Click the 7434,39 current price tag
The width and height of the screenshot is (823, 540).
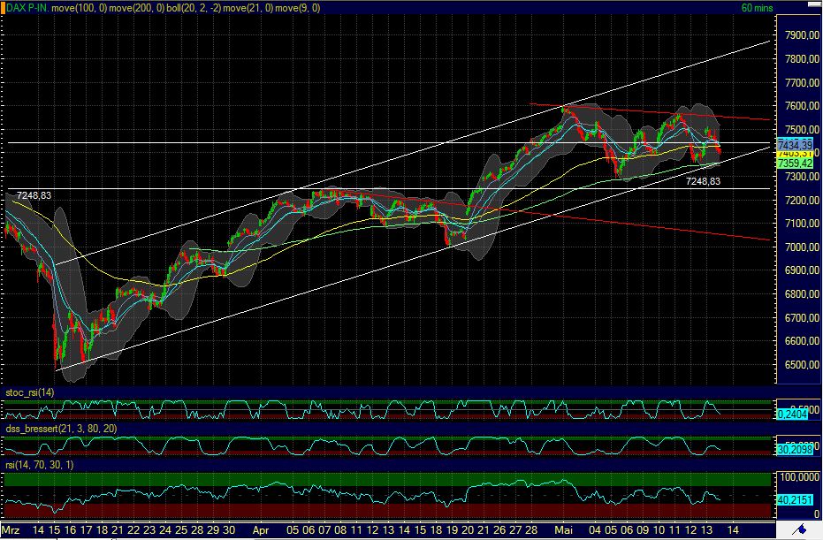(x=796, y=144)
